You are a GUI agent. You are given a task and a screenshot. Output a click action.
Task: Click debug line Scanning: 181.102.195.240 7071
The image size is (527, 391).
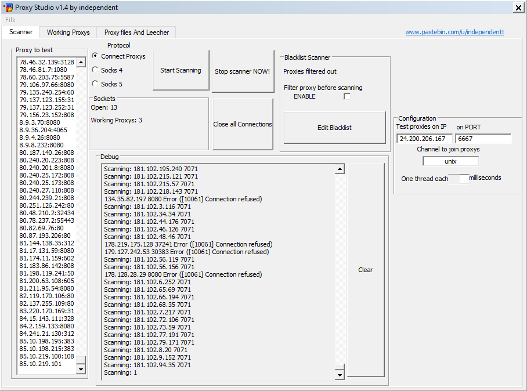[x=151, y=169]
